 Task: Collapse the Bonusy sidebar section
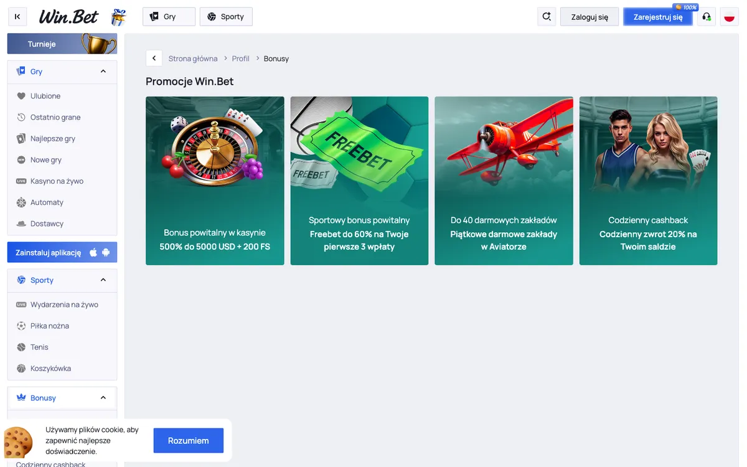[x=103, y=398]
